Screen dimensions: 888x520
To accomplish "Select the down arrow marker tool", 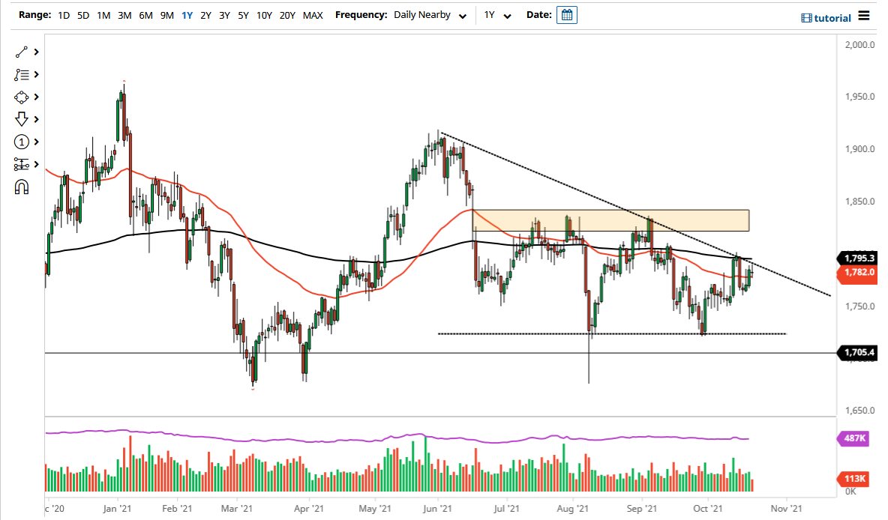I will tap(22, 119).
